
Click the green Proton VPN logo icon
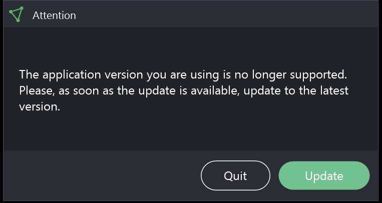(17, 14)
